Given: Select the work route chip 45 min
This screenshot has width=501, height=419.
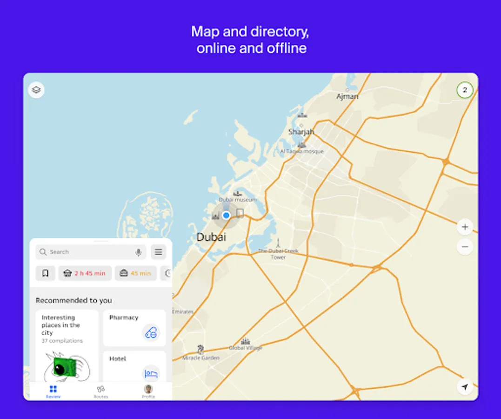Looking at the screenshot, I should click(136, 273).
